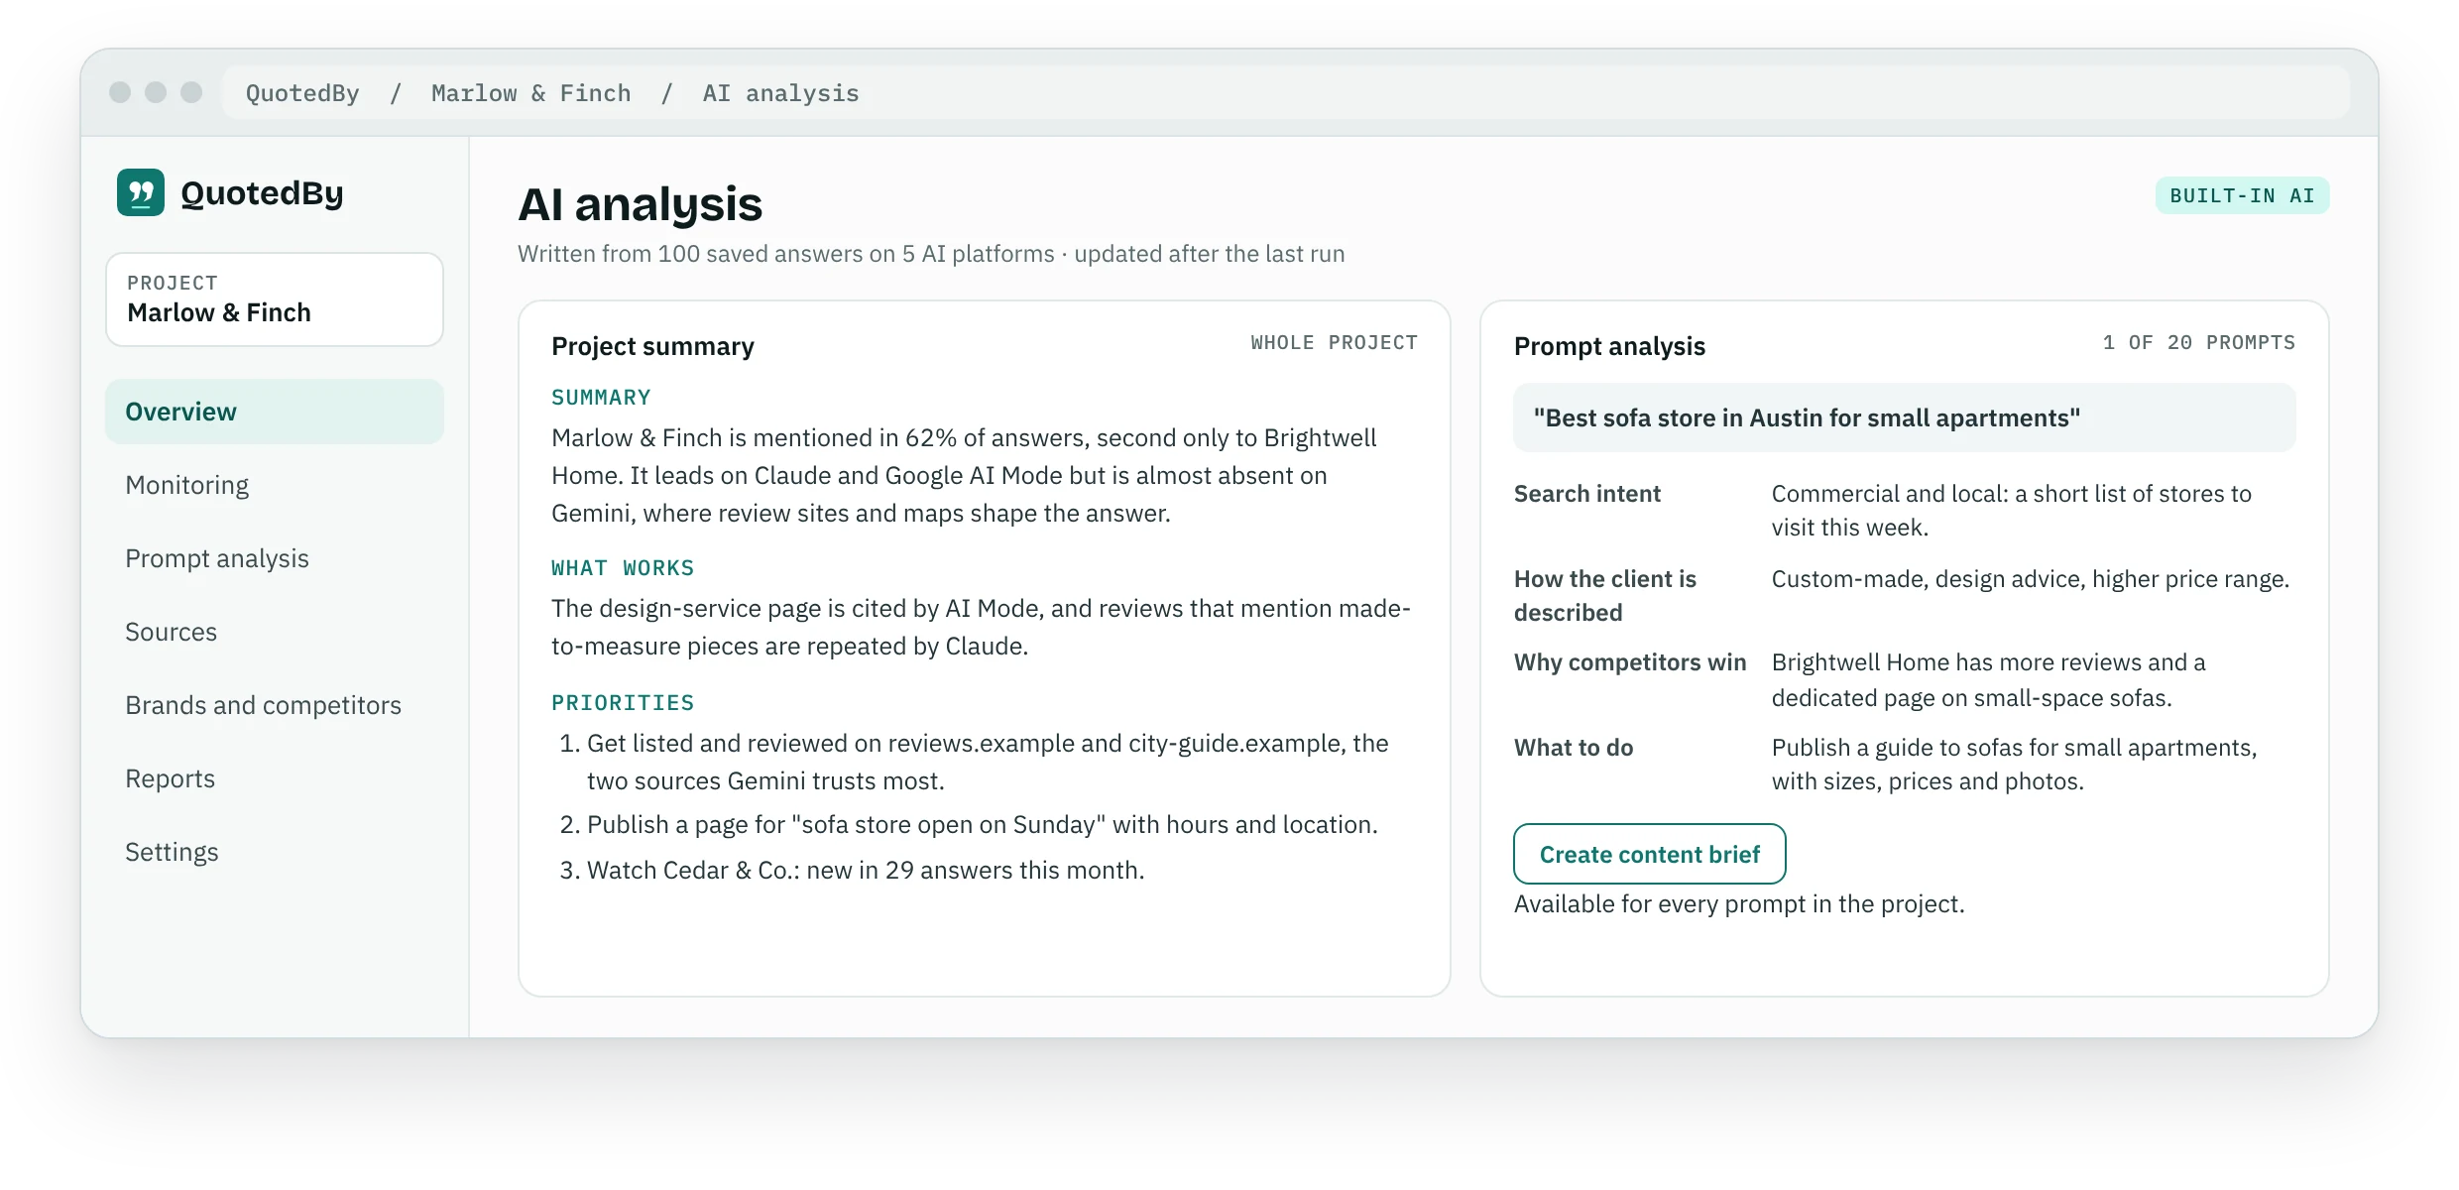Click priority 2 about Sunday sofa store page

(x=969, y=824)
